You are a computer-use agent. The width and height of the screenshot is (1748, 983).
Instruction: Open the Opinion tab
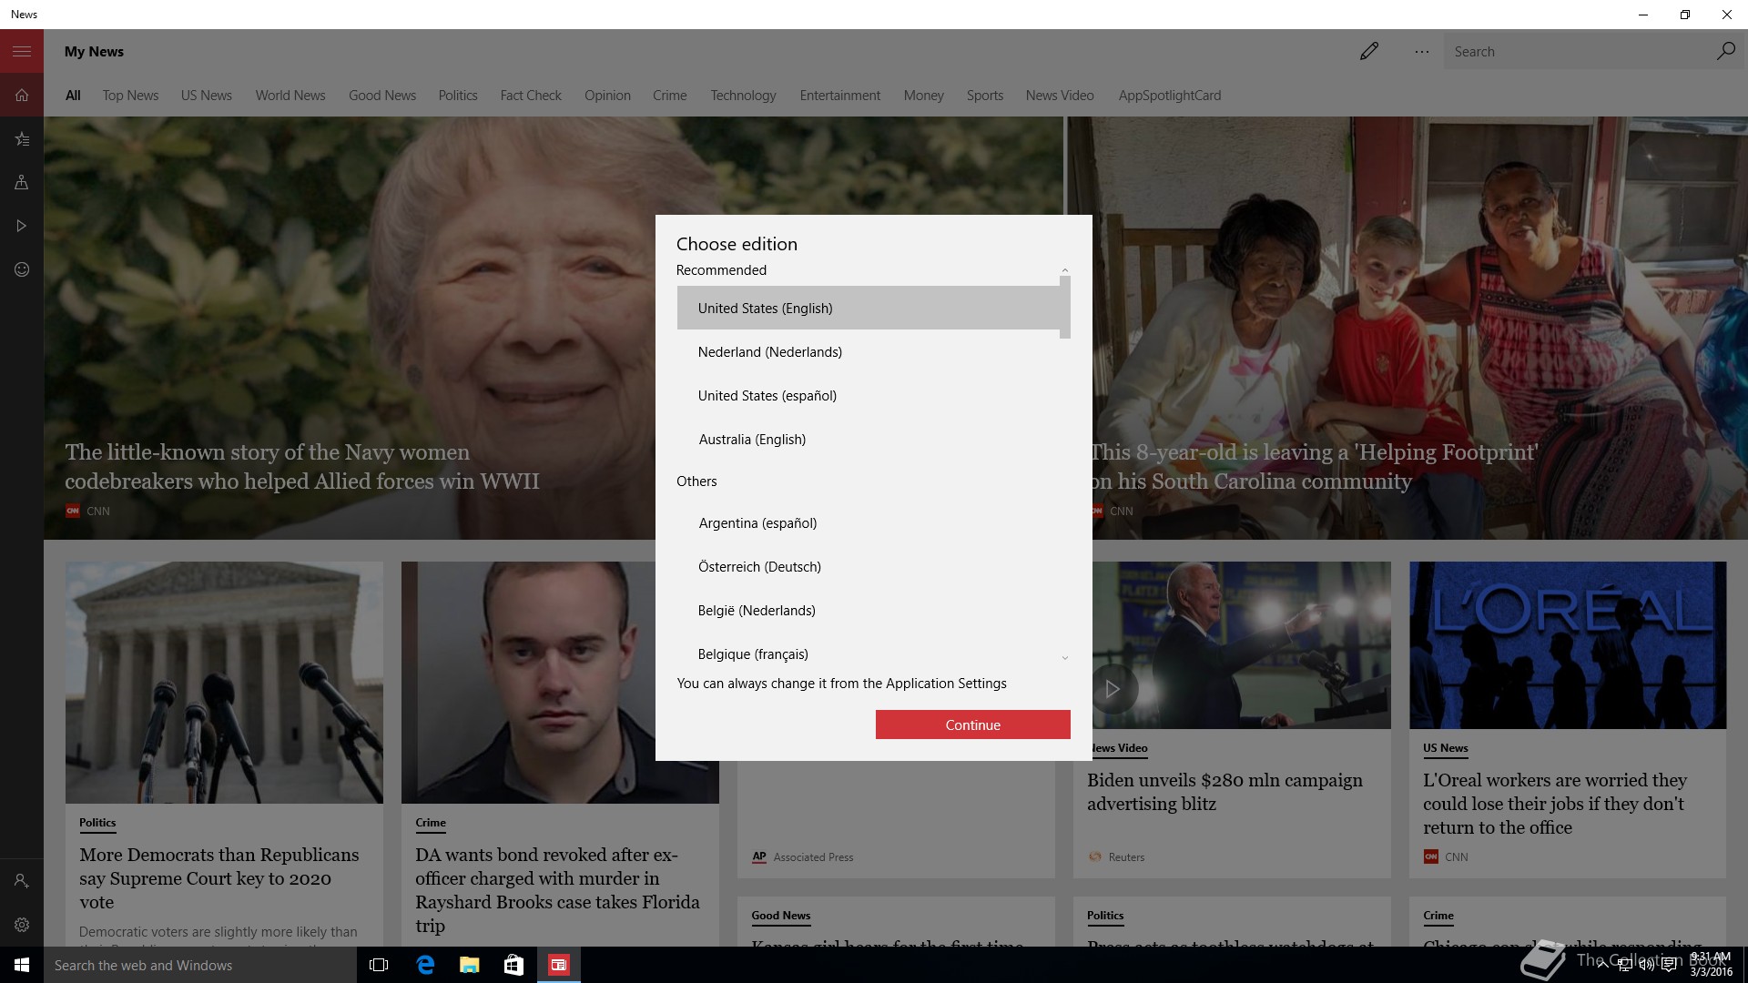tap(607, 96)
